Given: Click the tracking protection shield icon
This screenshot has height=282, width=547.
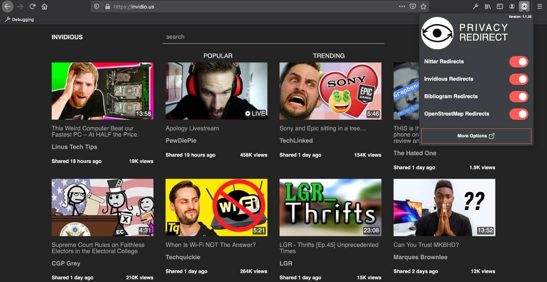Looking at the screenshot, I should [97, 6].
